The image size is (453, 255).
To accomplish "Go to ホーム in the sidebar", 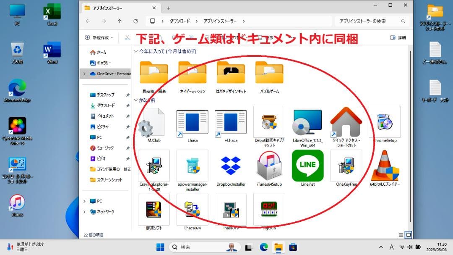I will click(x=98, y=53).
